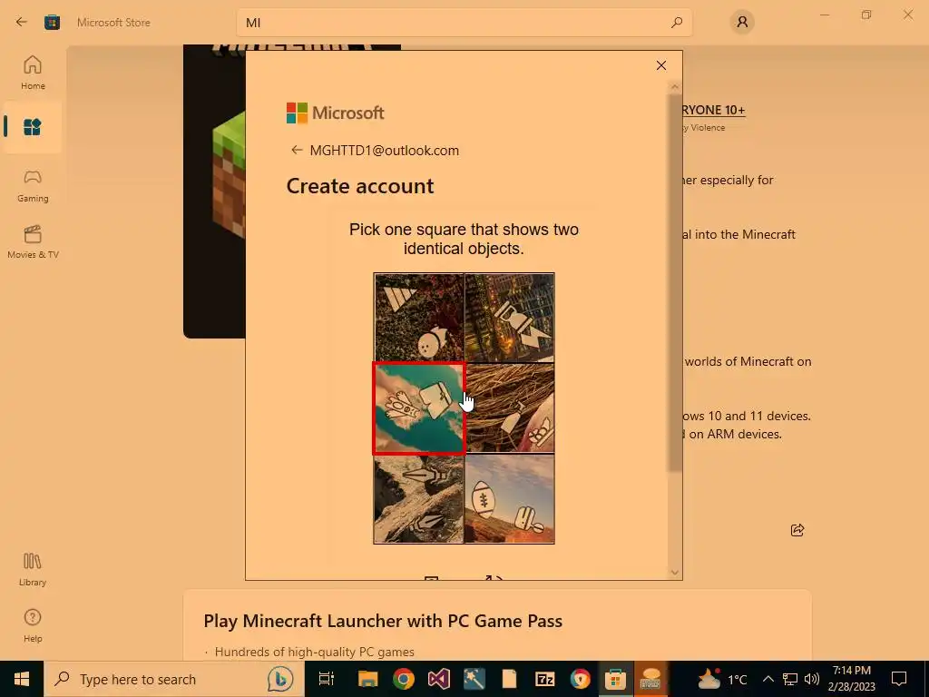Open the weather widget showing 1°C
The height and width of the screenshot is (697, 929).
tap(721, 679)
